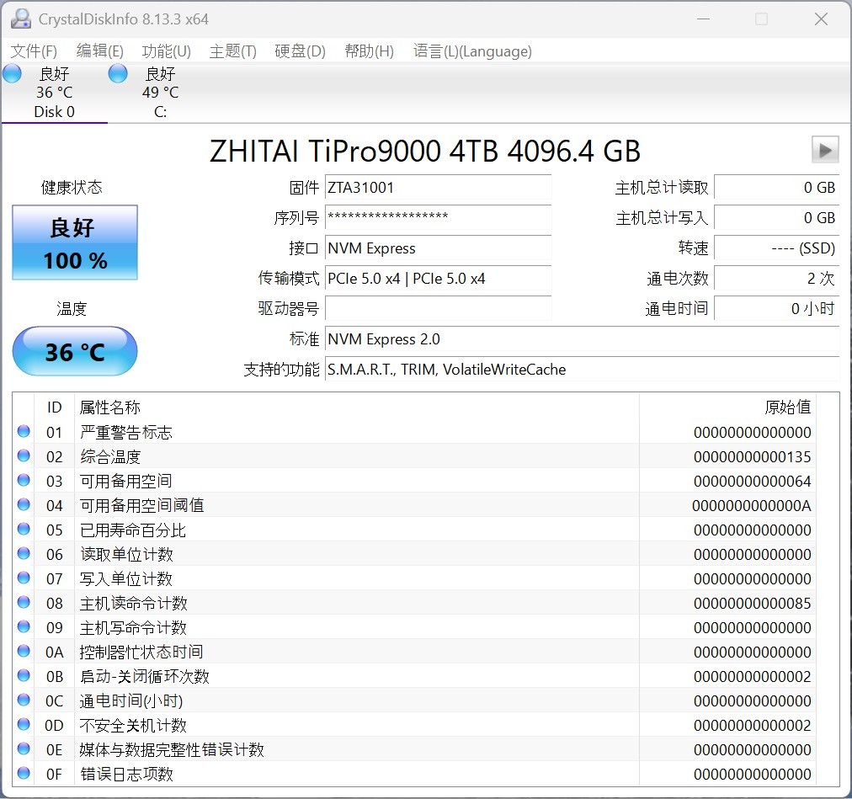Click the raw value 0000000000085

pos(752,604)
